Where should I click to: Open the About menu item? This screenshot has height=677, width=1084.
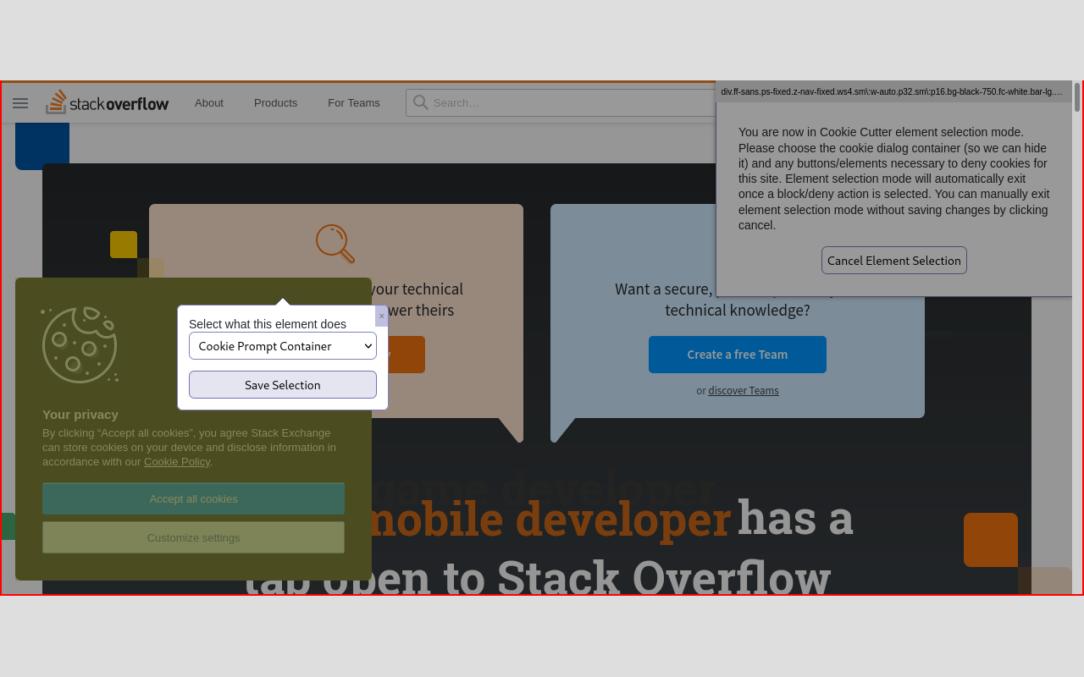209,103
